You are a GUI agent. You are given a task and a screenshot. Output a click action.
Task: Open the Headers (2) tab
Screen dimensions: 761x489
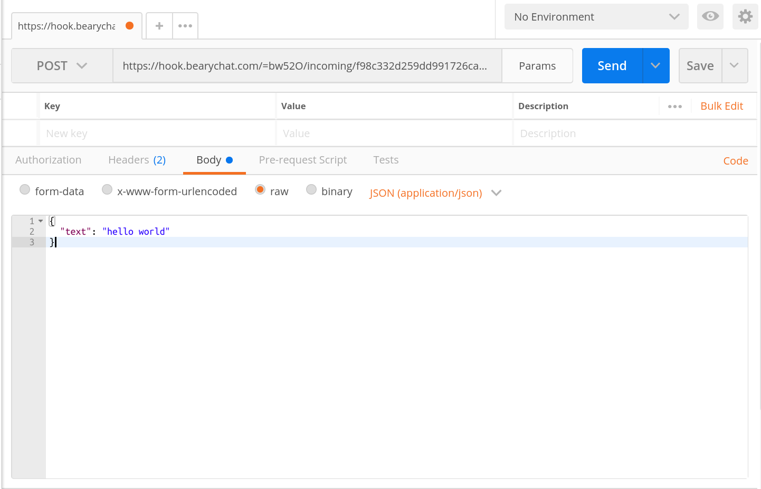coord(137,160)
